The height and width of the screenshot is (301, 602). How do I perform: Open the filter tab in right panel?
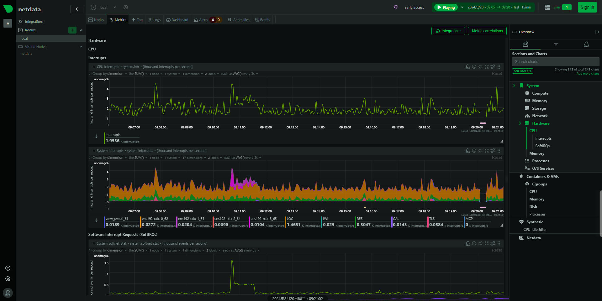click(556, 44)
